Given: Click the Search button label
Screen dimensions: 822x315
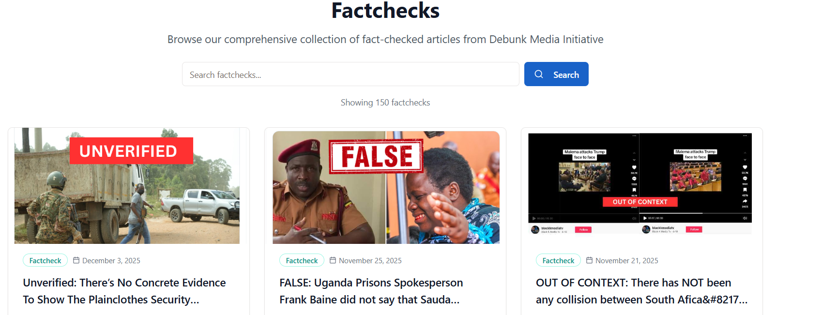Looking at the screenshot, I should coord(566,75).
